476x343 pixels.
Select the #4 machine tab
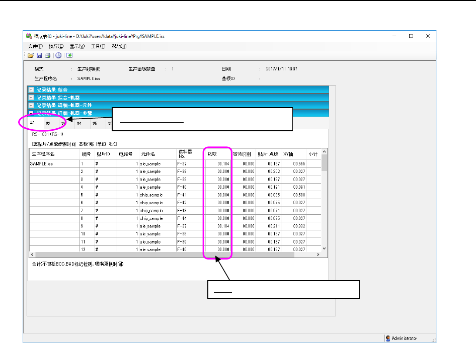[x=79, y=123]
